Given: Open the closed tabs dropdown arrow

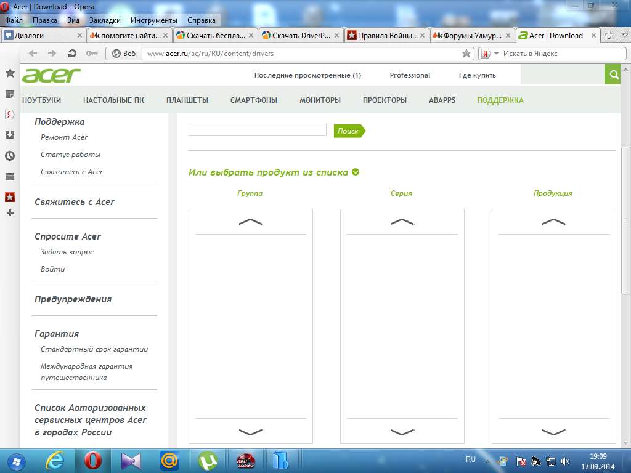Looking at the screenshot, I should (625, 35).
